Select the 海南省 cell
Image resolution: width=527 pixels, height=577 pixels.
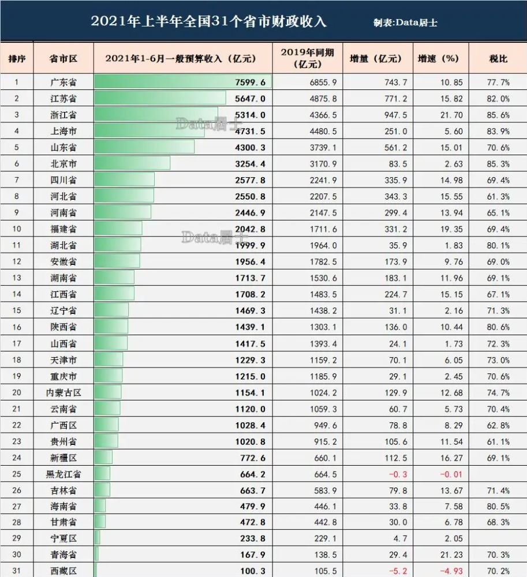coord(63,507)
